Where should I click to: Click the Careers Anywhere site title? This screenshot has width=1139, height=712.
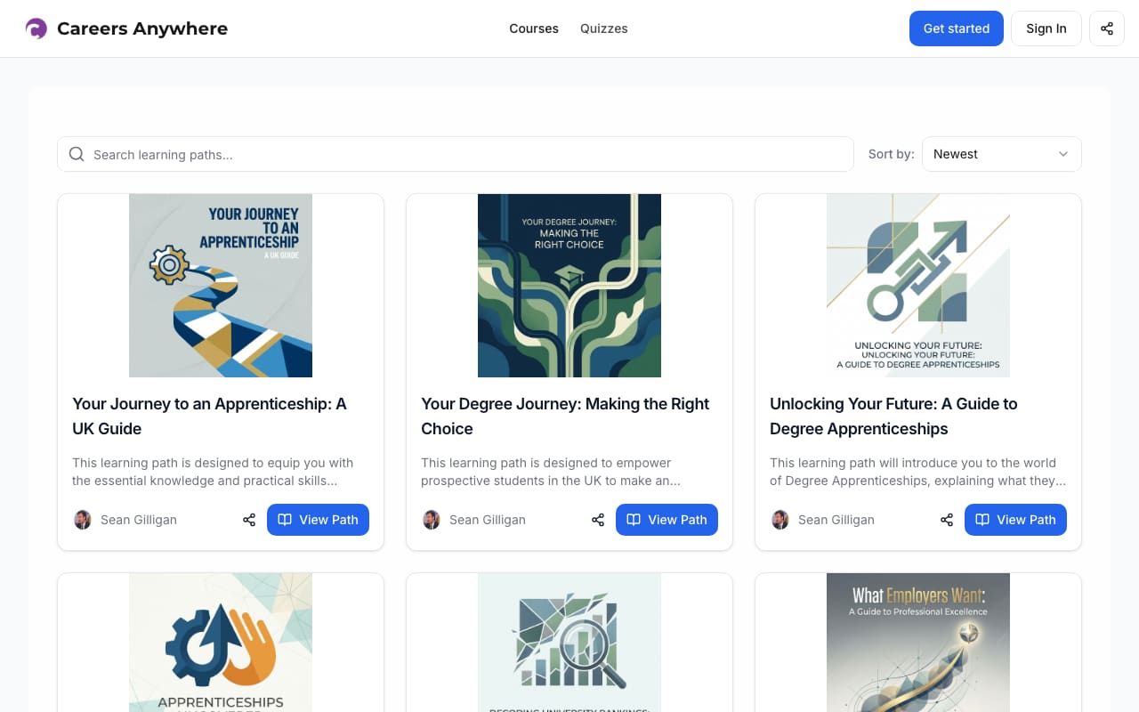tap(142, 28)
